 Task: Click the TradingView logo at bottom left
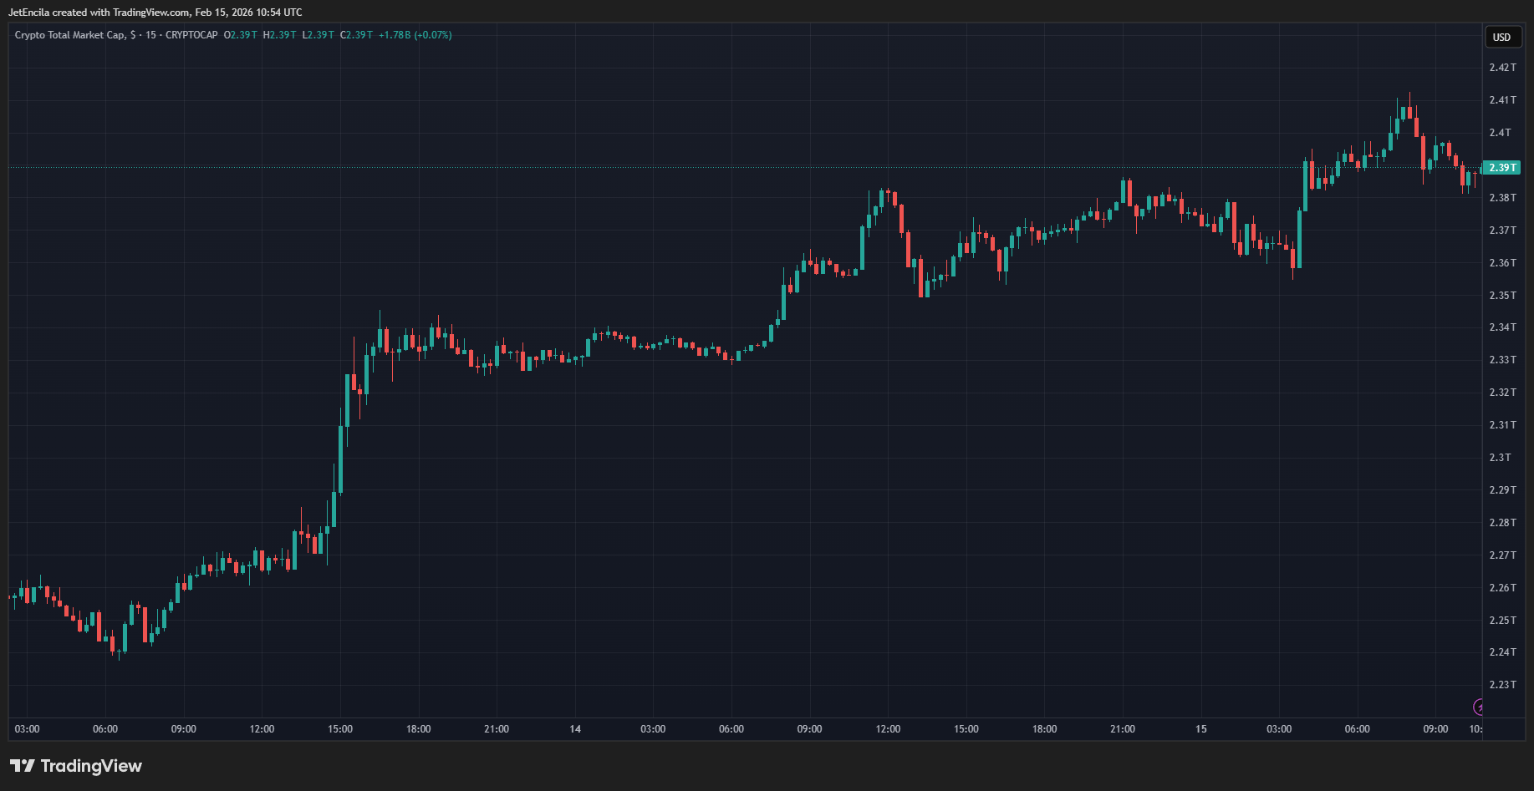pos(76,766)
